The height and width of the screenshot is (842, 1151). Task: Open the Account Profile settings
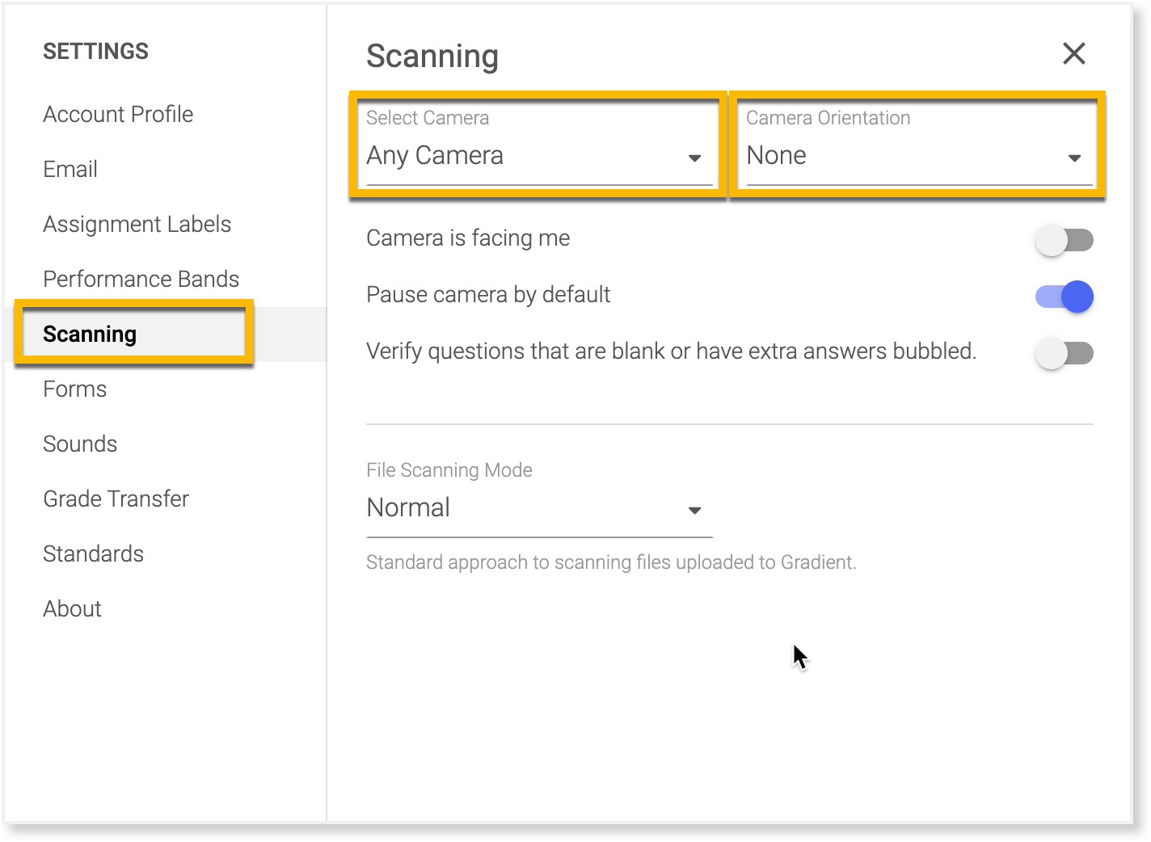point(118,114)
